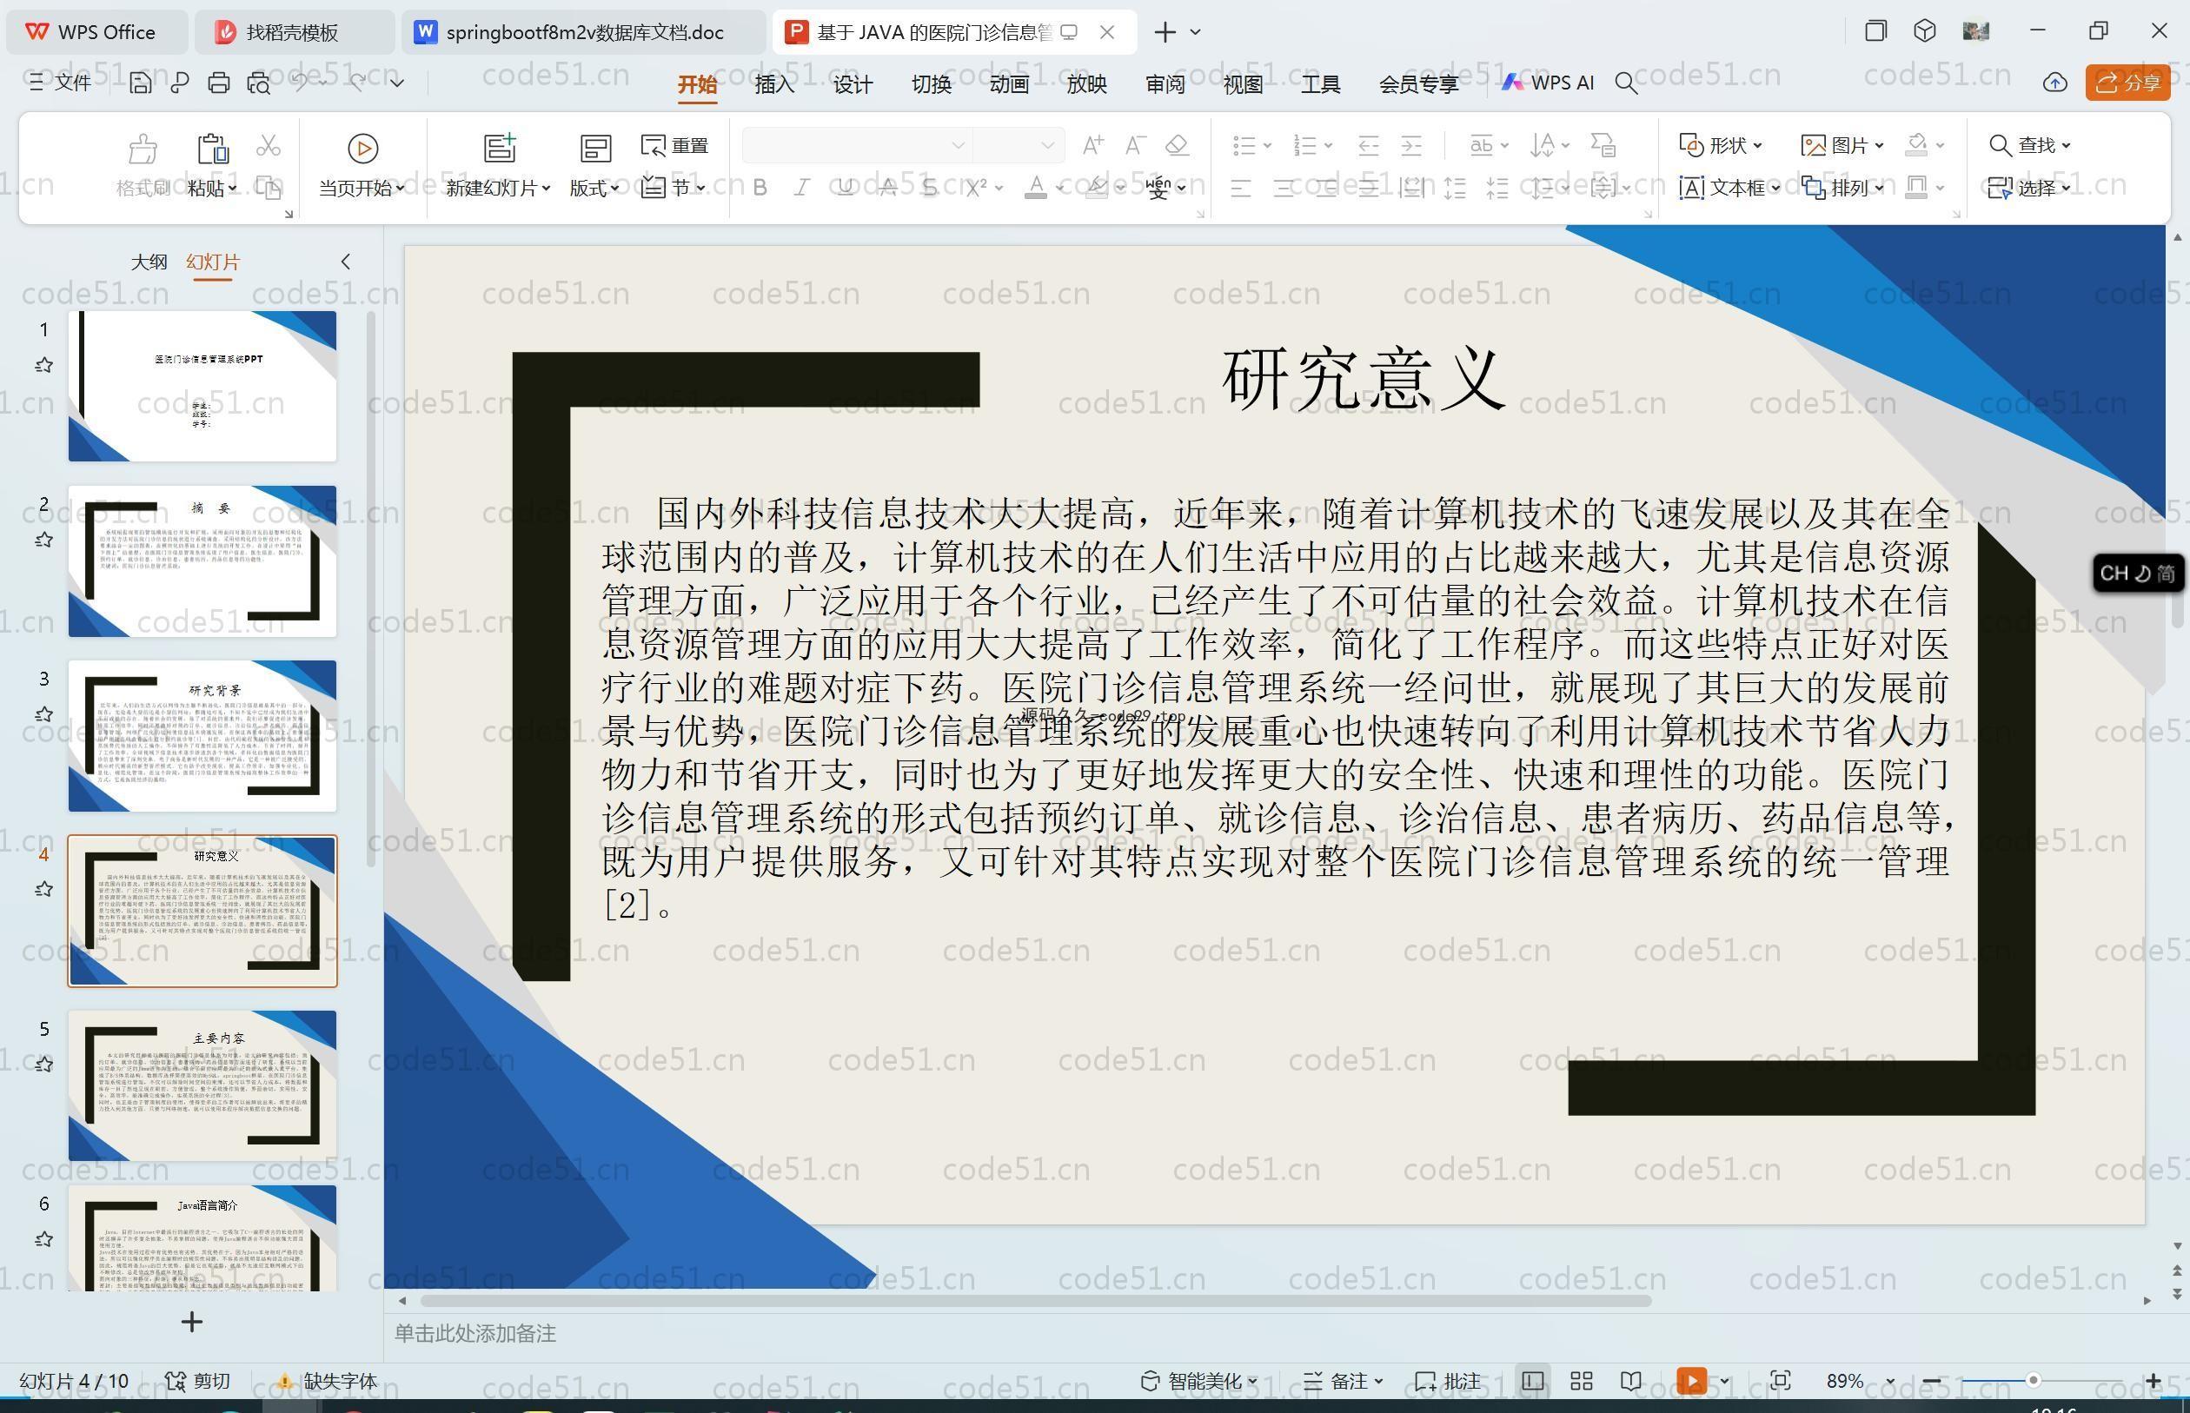This screenshot has width=2190, height=1413.
Task: Click the add slide plus below thumbnails
Action: 192,1322
